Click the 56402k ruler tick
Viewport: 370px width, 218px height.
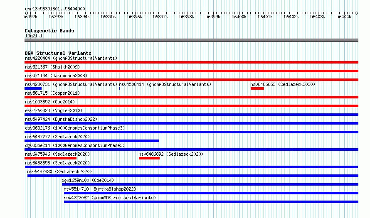(292, 17)
